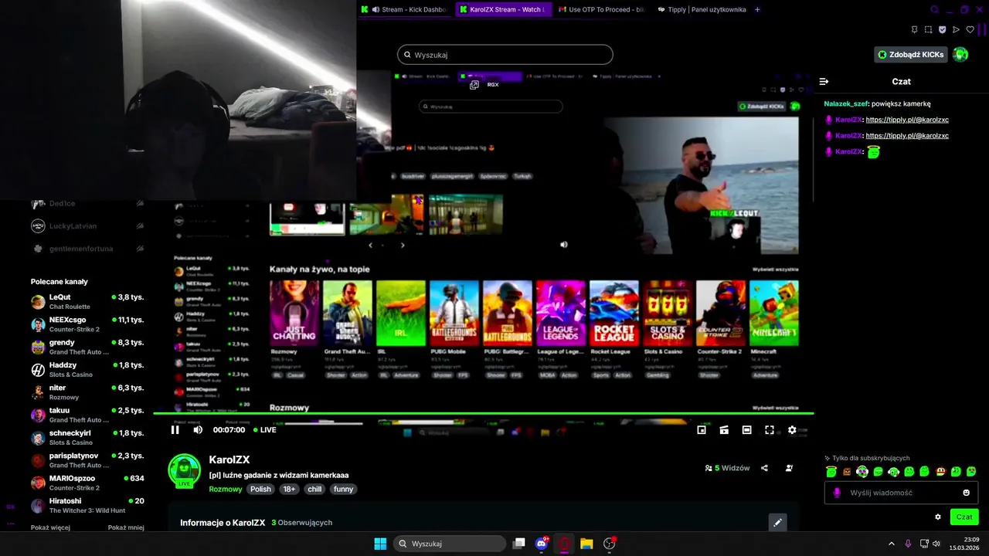Click the Windows taskbar search box

pos(450,544)
